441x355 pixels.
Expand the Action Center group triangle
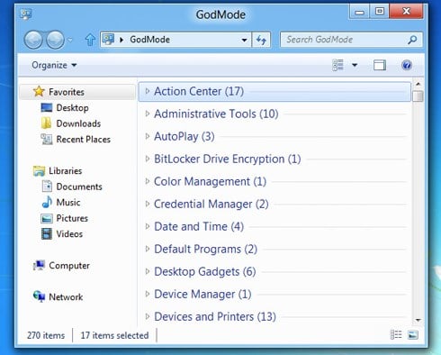point(148,91)
